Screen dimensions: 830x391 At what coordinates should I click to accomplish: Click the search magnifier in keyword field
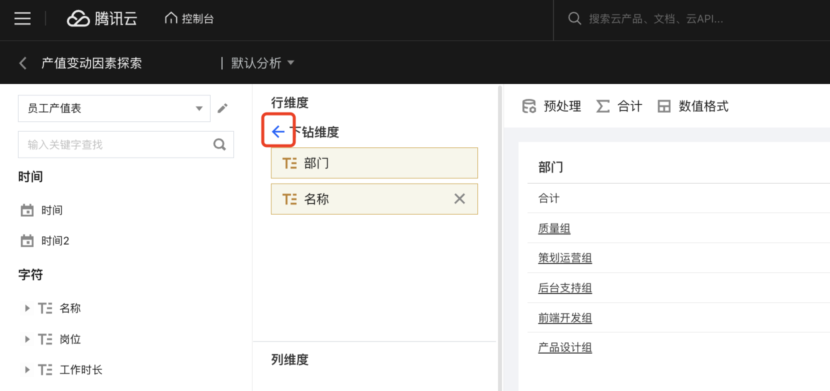(219, 145)
